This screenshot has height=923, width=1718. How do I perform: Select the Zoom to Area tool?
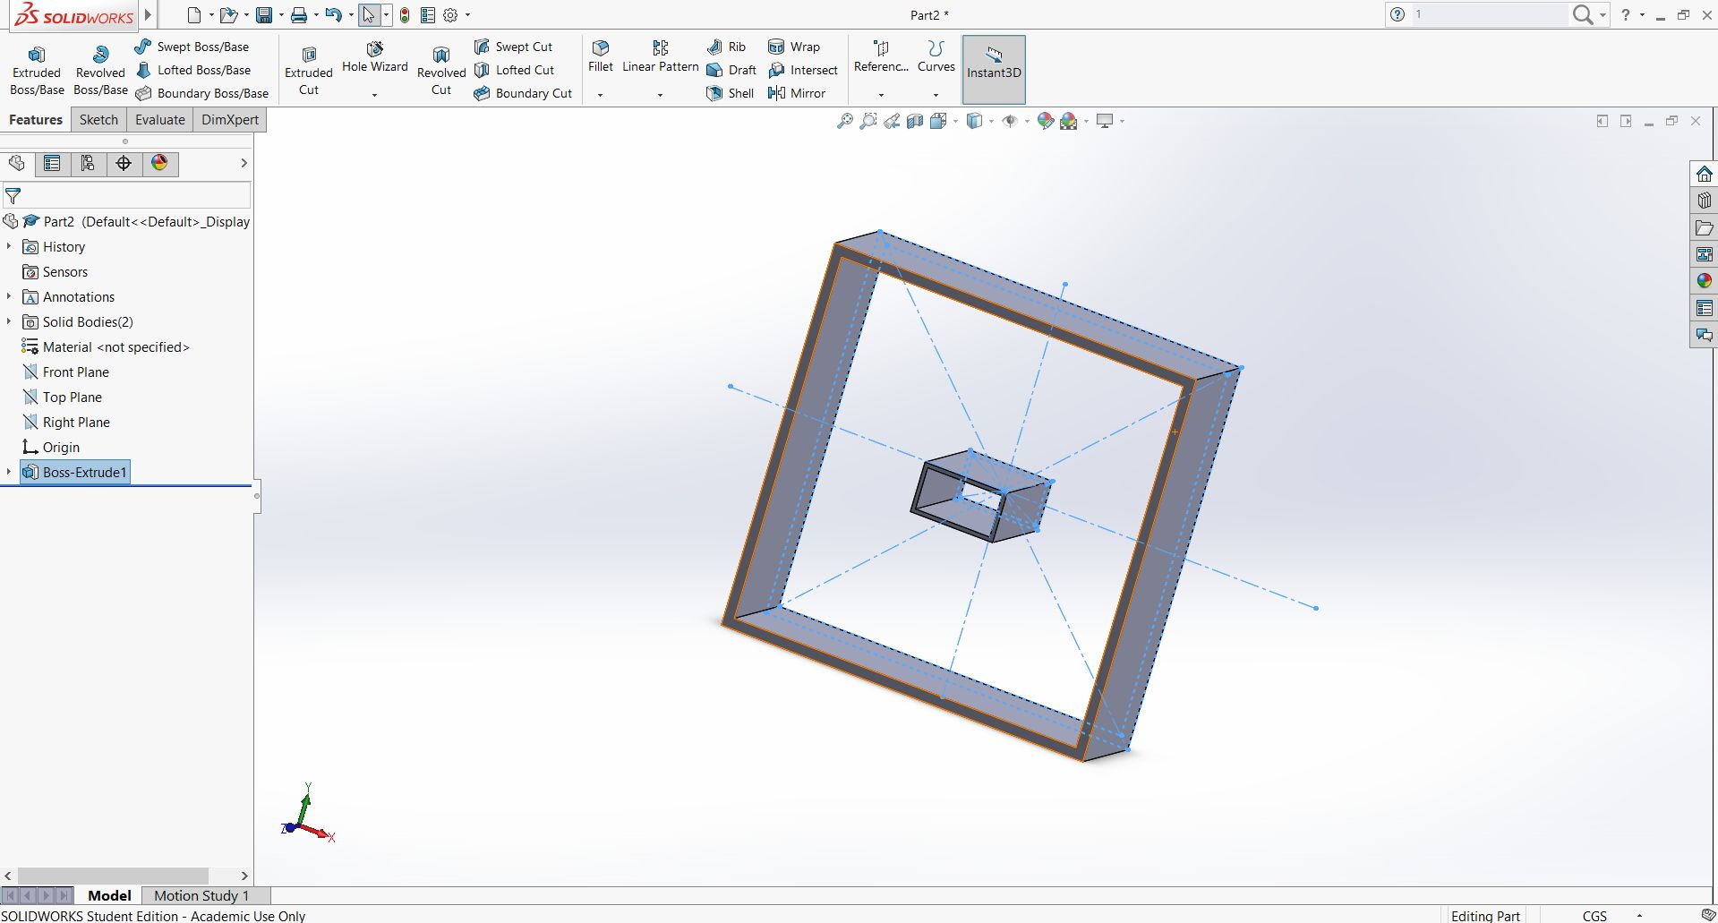pos(868,121)
